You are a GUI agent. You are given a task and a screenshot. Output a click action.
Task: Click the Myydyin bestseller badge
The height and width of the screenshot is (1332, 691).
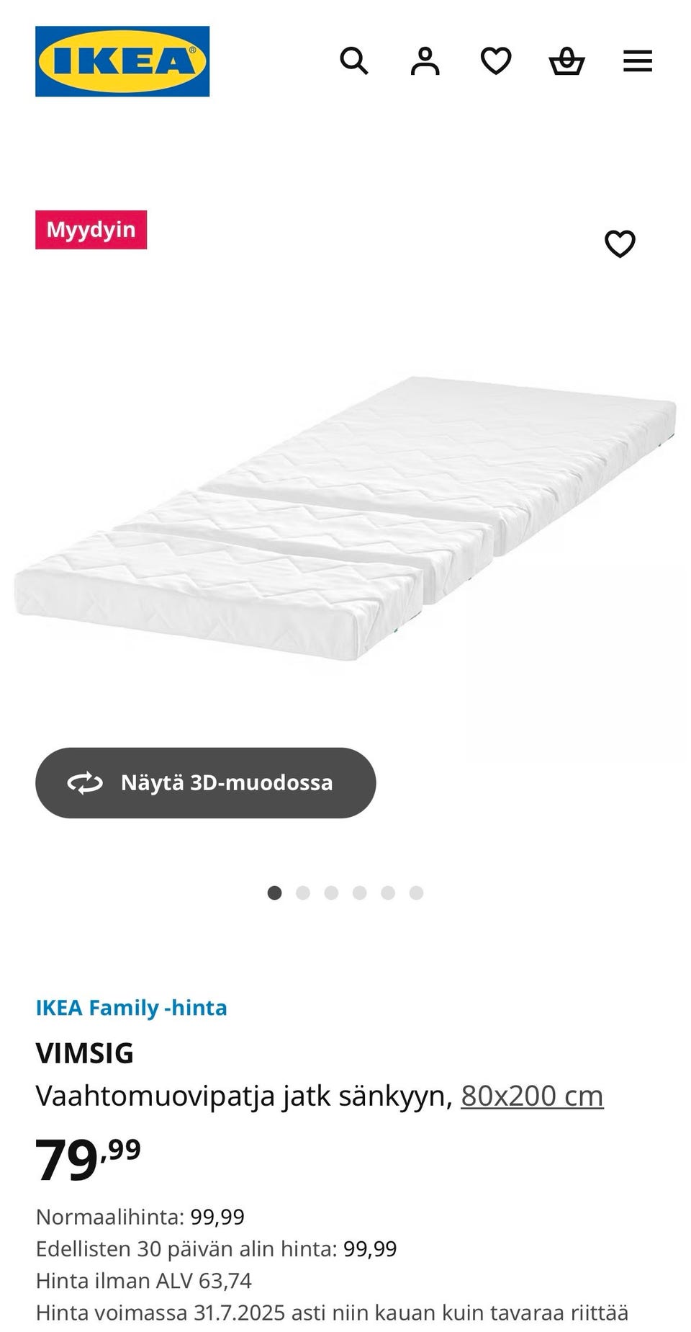[x=91, y=230]
